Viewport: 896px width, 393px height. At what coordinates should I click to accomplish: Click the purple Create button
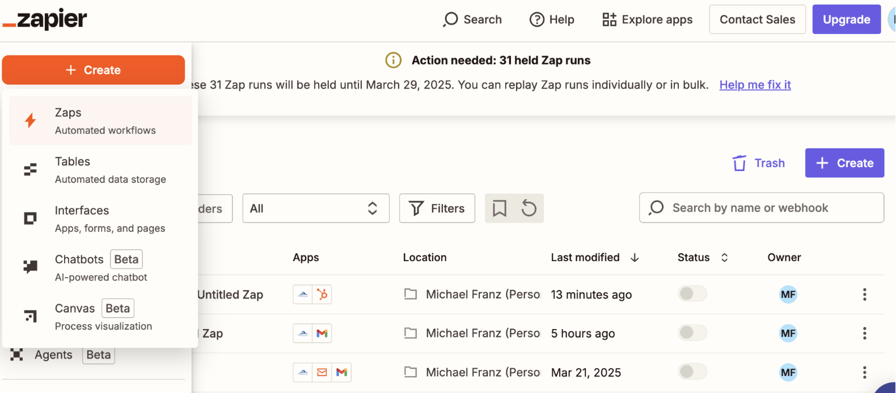pos(844,163)
